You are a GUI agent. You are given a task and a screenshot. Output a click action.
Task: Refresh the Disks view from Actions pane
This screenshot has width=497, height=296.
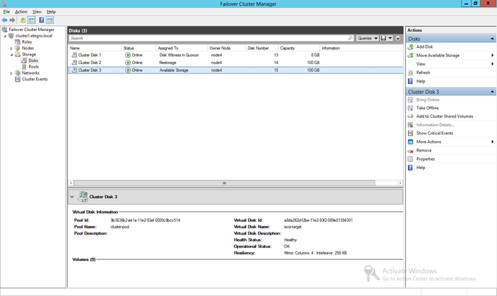point(423,73)
